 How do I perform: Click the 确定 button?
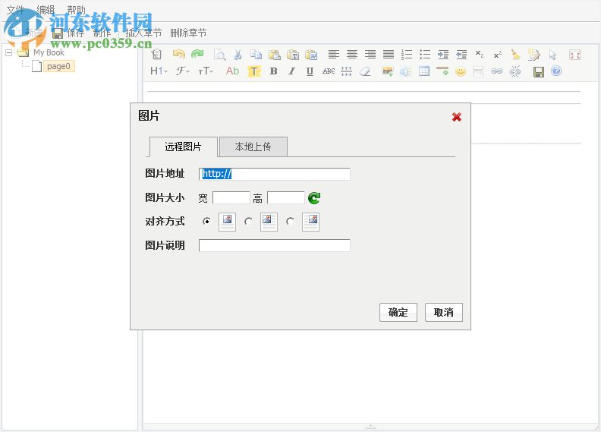[398, 312]
